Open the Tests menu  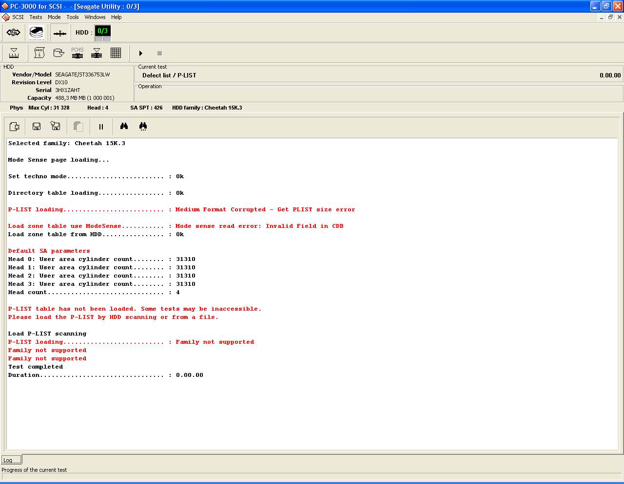36,17
